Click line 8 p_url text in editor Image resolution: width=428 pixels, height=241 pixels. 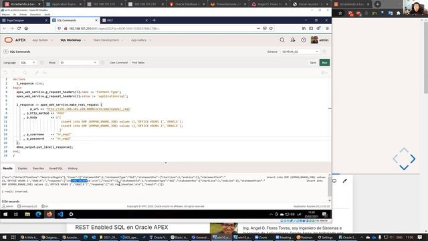click(80, 108)
